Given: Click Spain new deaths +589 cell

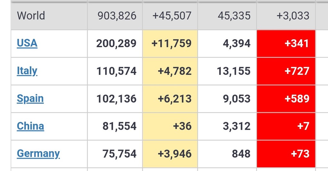Looking at the screenshot, I should coord(297,98).
